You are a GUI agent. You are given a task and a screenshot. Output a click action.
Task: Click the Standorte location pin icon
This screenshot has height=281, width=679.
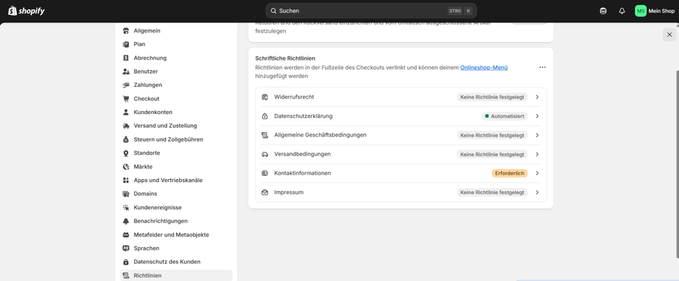click(x=126, y=153)
